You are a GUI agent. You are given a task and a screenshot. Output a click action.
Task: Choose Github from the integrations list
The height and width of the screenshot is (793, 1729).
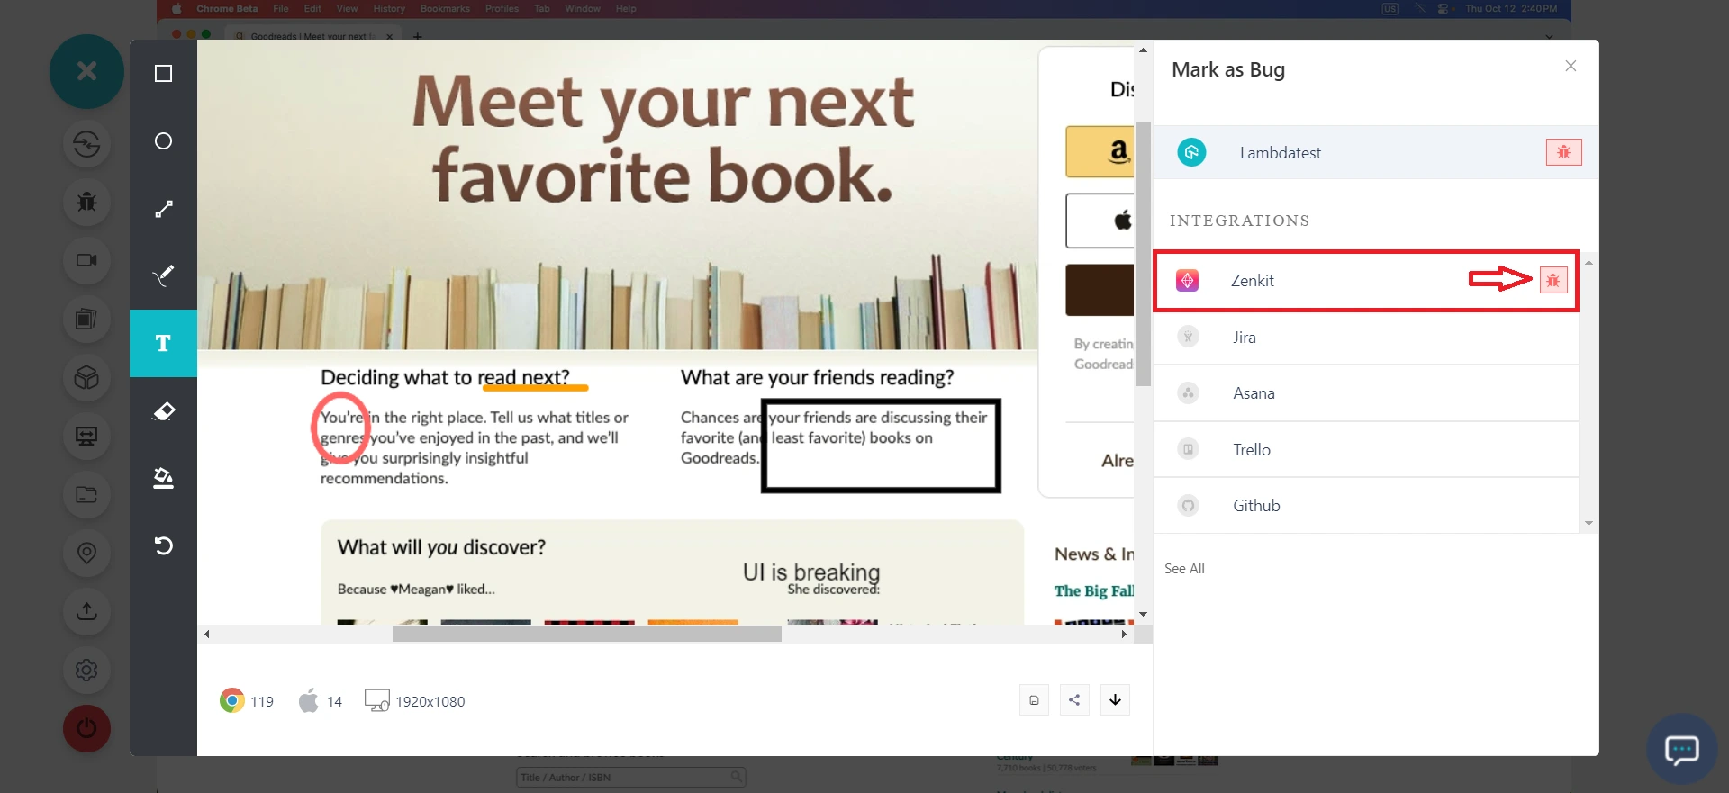coord(1255,506)
